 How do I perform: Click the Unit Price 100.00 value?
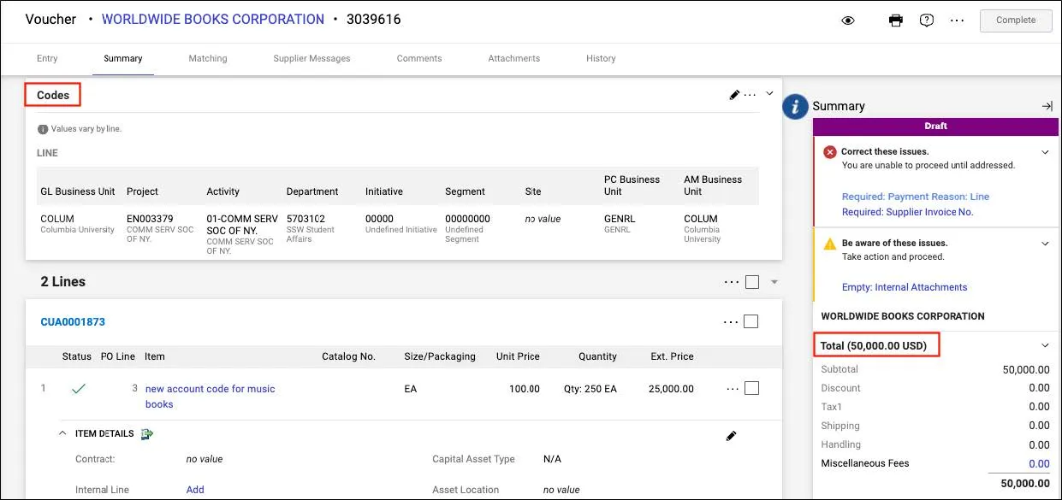click(525, 389)
